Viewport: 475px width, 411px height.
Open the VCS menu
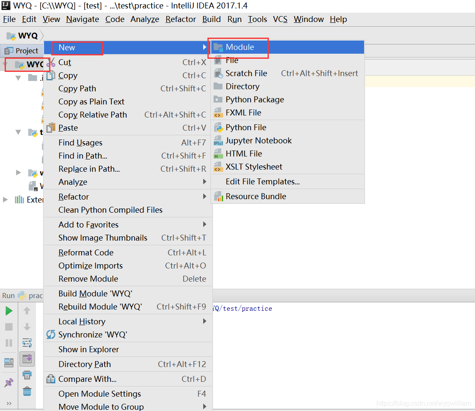click(x=280, y=19)
